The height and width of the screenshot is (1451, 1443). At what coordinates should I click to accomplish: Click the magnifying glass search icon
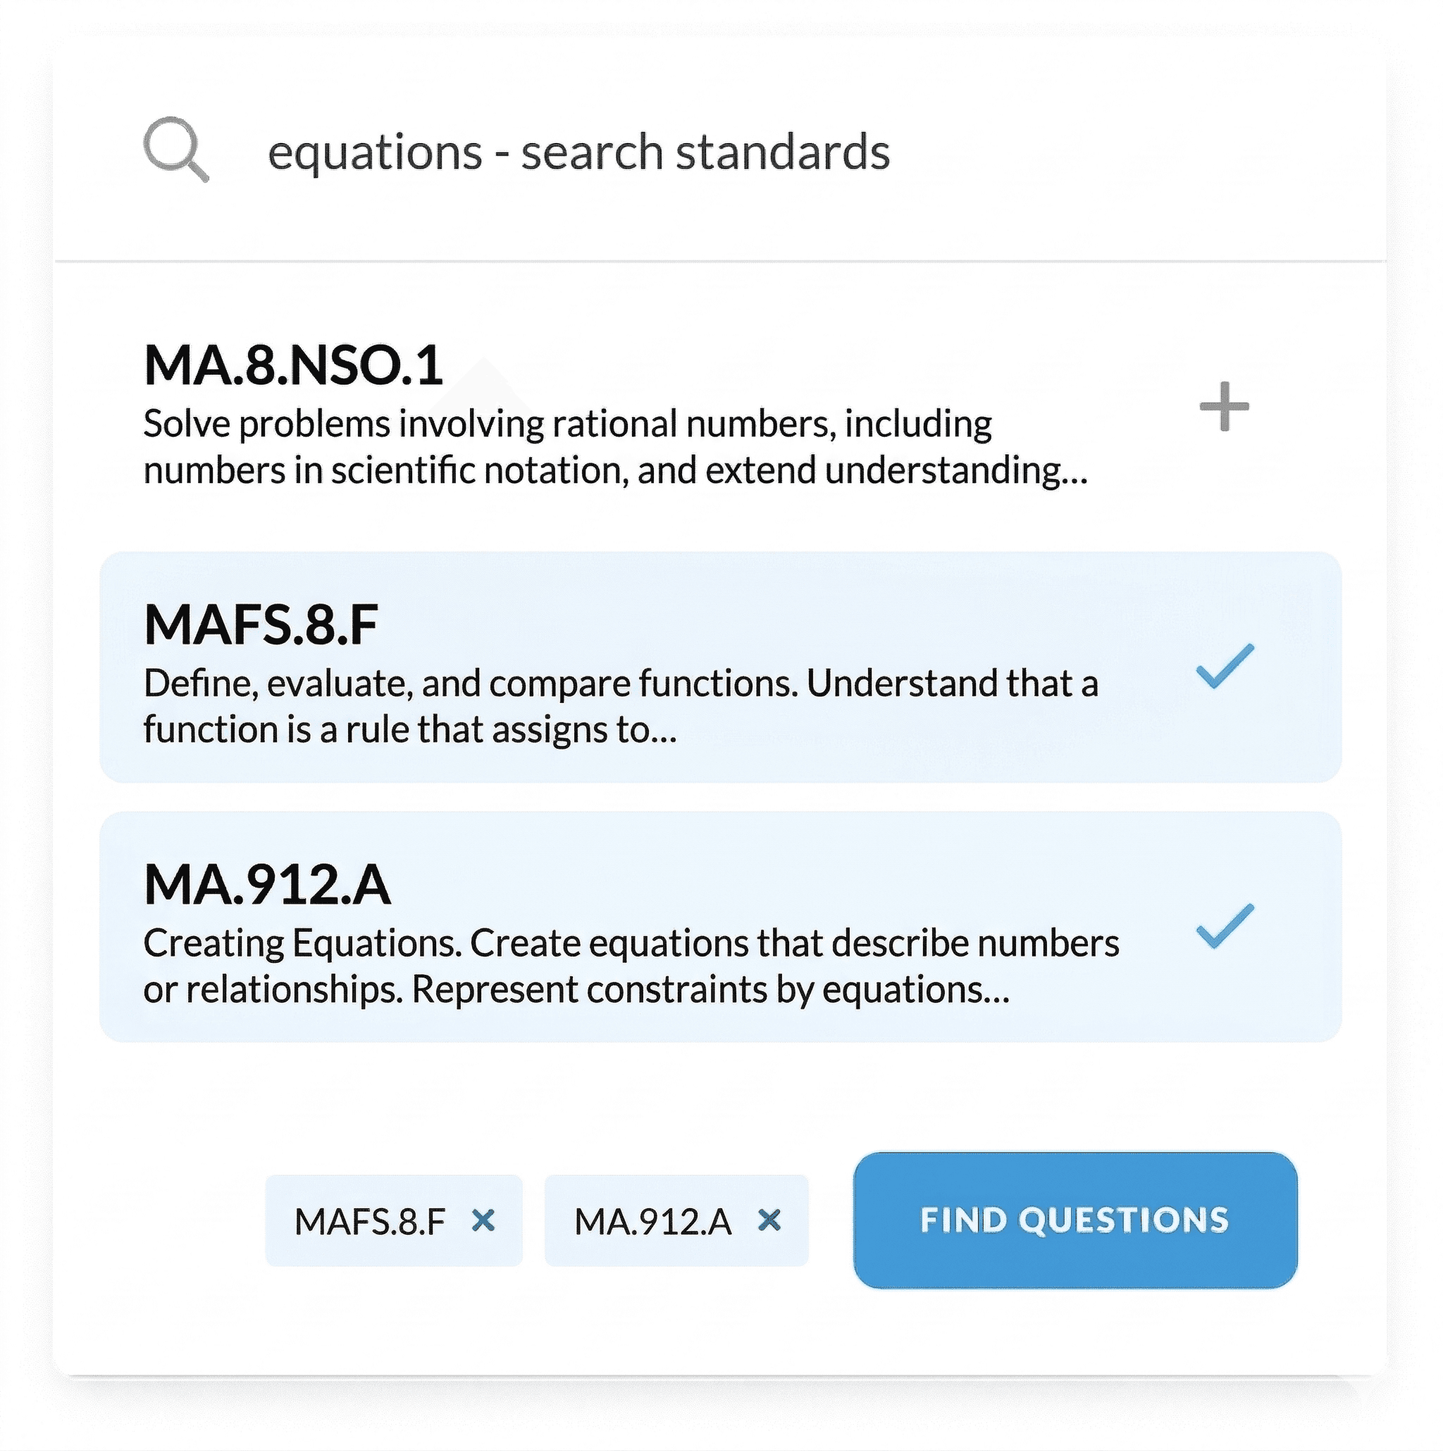pyautogui.click(x=175, y=149)
